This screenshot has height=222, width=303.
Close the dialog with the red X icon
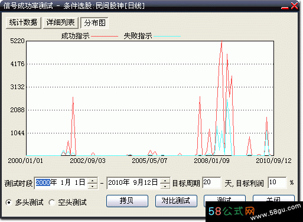tap(294, 6)
